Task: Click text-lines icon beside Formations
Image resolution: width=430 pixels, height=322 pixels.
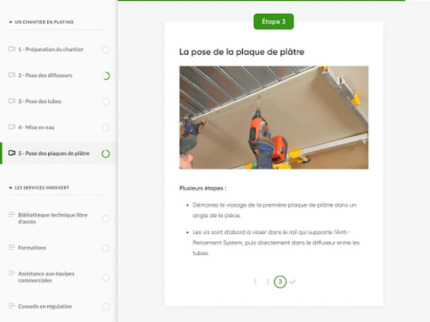Action: click(12, 248)
